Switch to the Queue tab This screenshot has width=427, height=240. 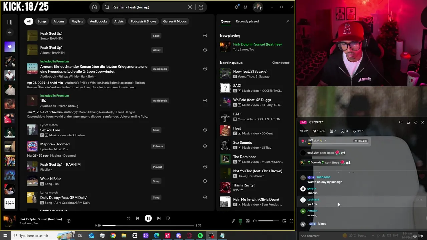click(225, 21)
